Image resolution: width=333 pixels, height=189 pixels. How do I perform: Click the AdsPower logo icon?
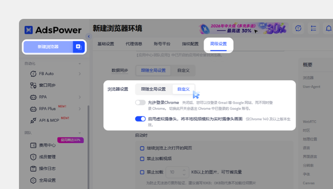(29, 30)
